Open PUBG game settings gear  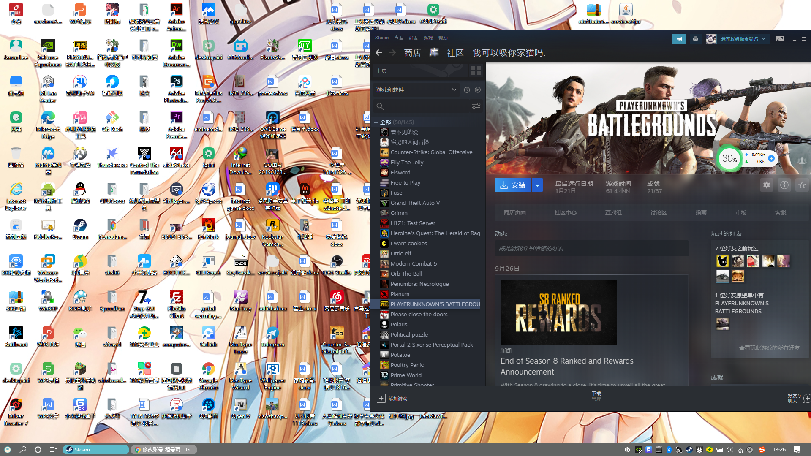click(x=767, y=185)
